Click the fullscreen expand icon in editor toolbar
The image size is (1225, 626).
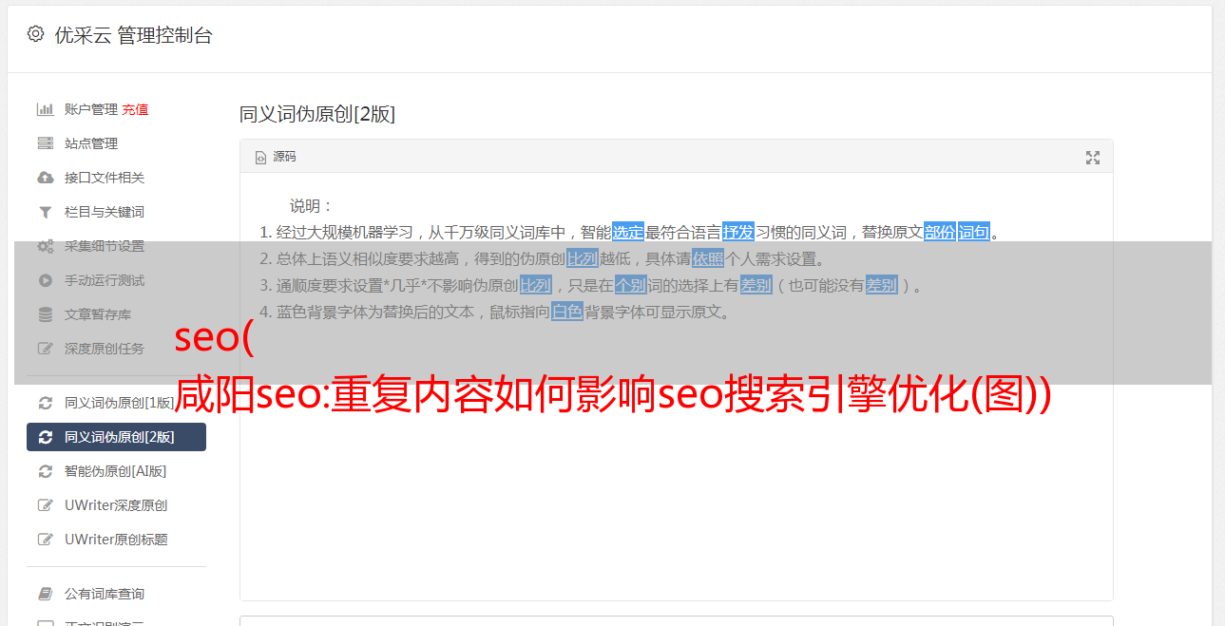pyautogui.click(x=1093, y=158)
